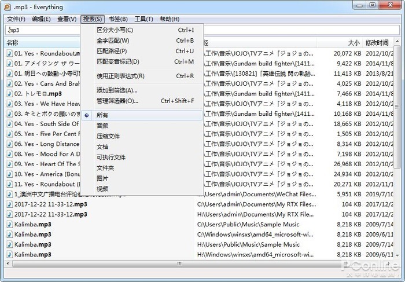The height and width of the screenshot is (282, 405).
Task: Click audio icon of 08. Yes - Mood For A Day
Action: [x=10, y=154]
